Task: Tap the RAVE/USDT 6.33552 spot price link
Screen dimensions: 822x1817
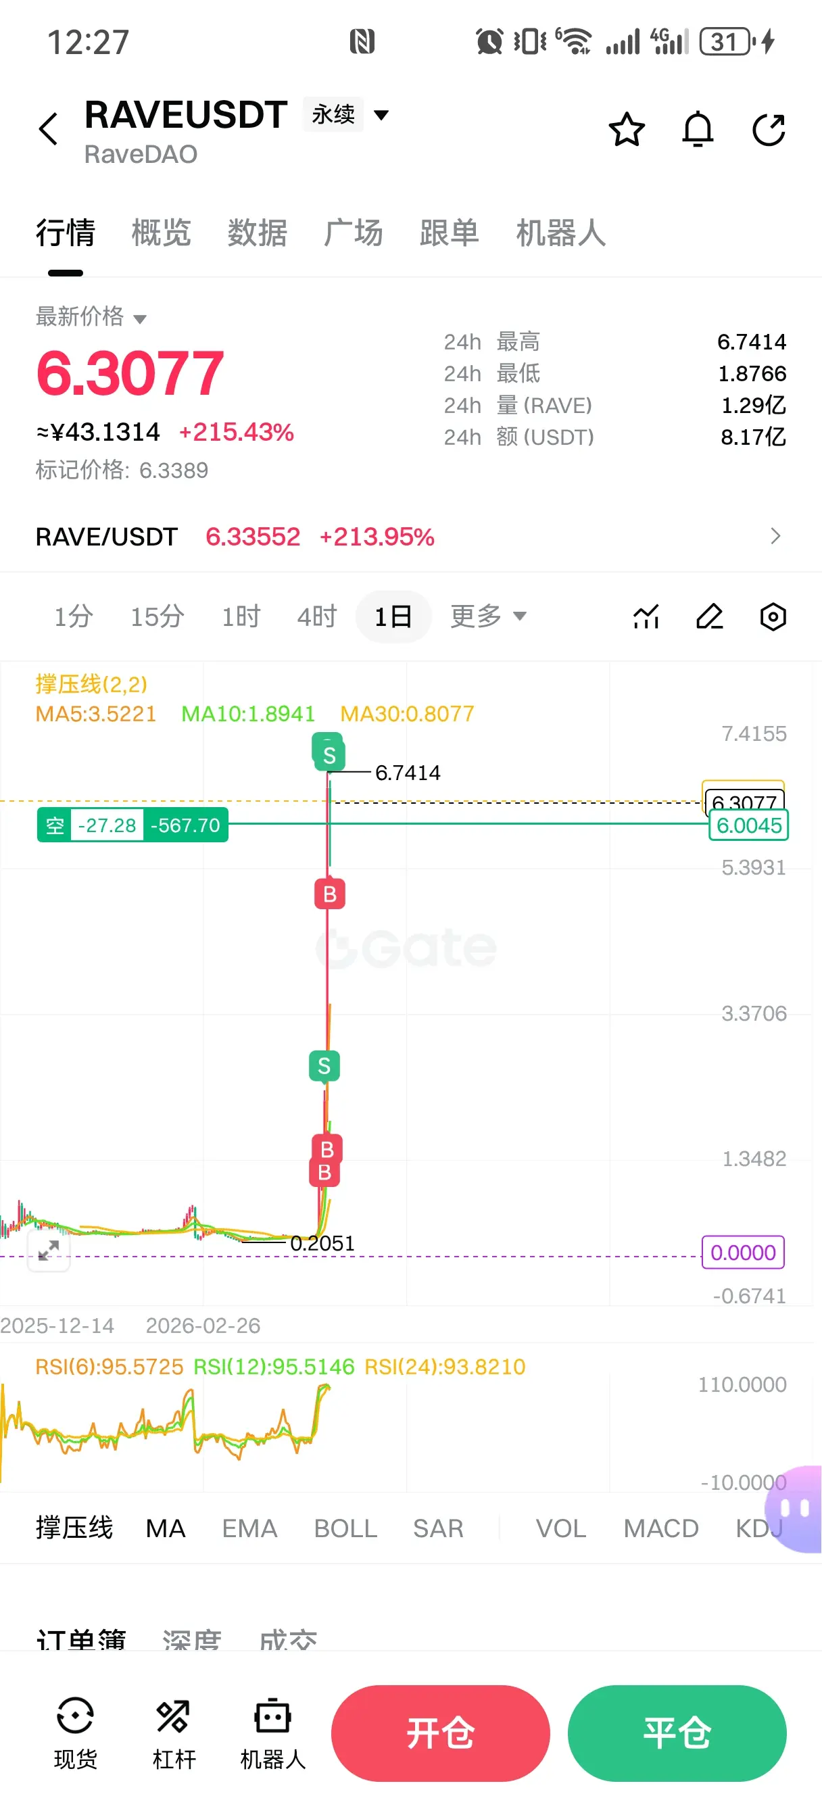Action: pos(253,537)
